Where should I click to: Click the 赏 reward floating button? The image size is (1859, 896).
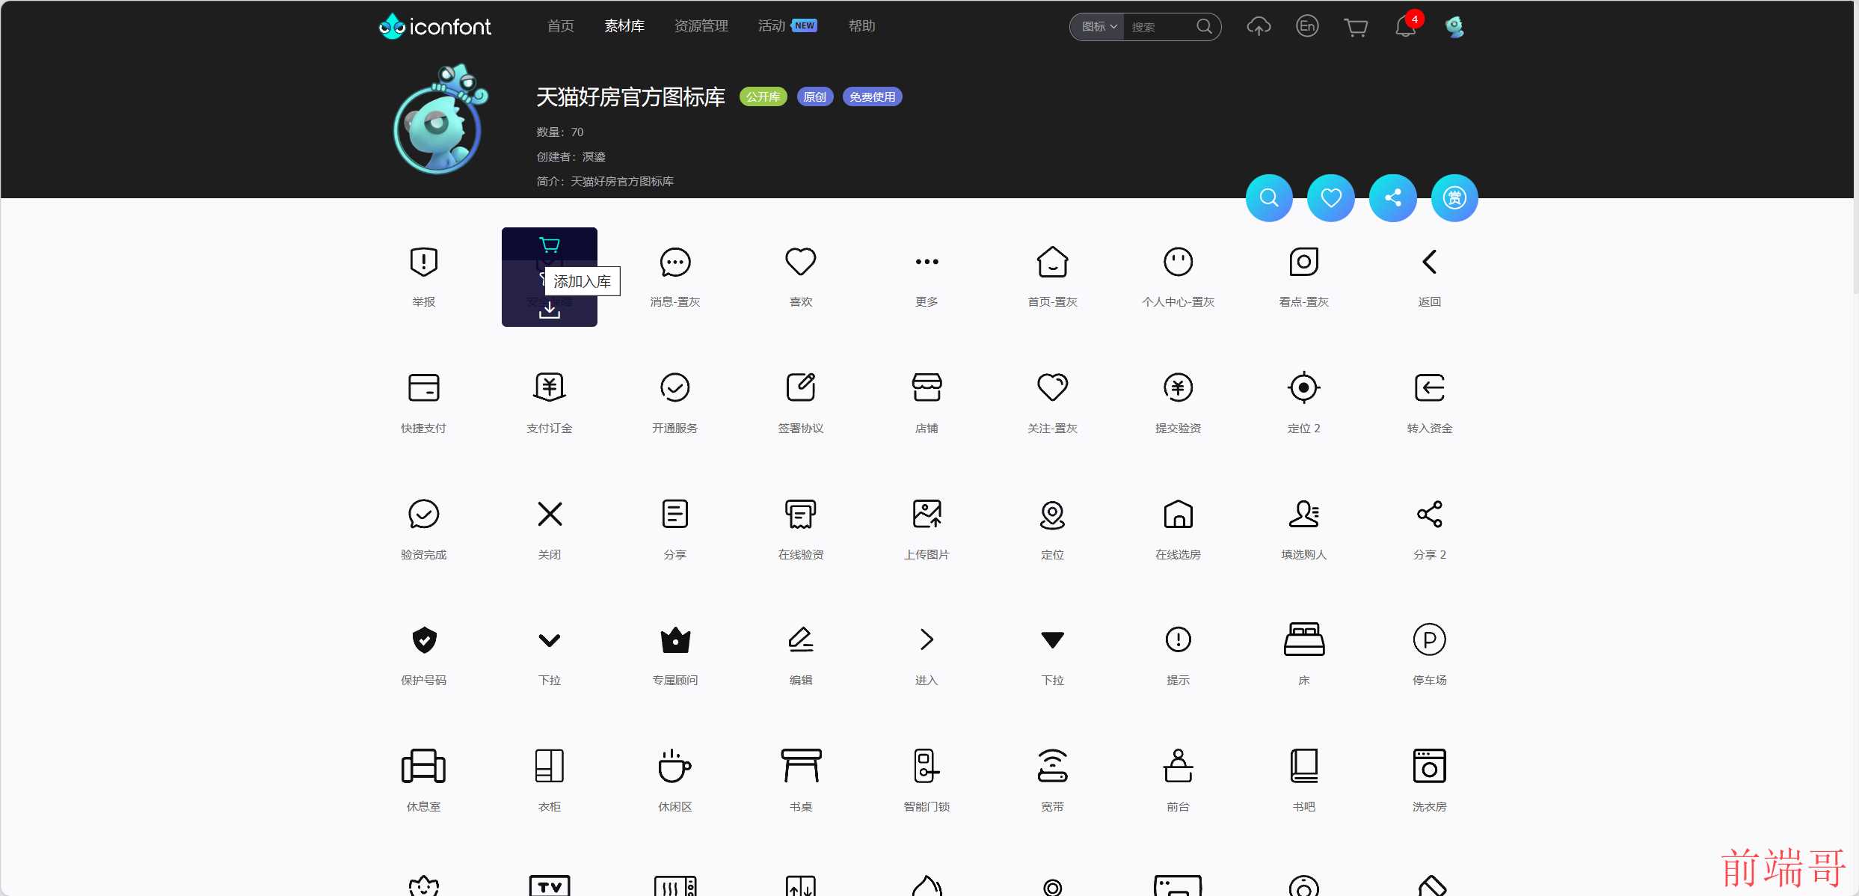pos(1454,198)
